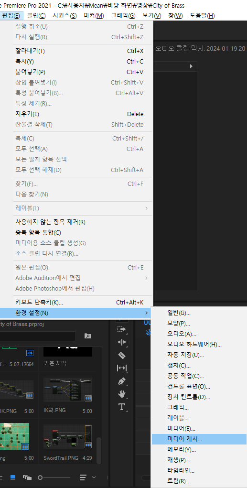The height and width of the screenshot is (488, 247).
Task: Open 메모리(Y)... preferences
Action: pyautogui.click(x=199, y=450)
